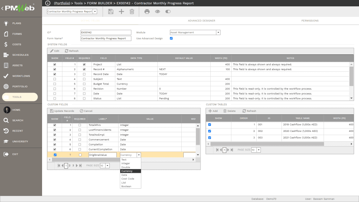
Task: Check Required for the Budget Total field
Action: [84, 84]
